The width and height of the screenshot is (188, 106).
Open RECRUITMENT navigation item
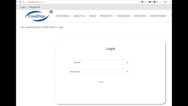158,16
